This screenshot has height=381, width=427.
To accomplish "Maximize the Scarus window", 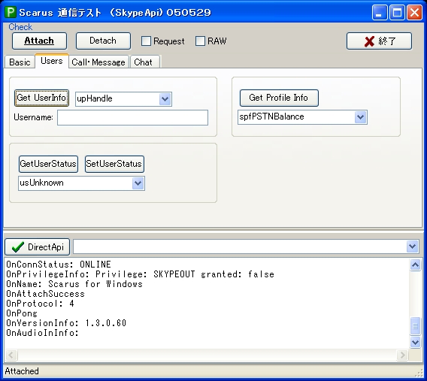I will pos(397,13).
